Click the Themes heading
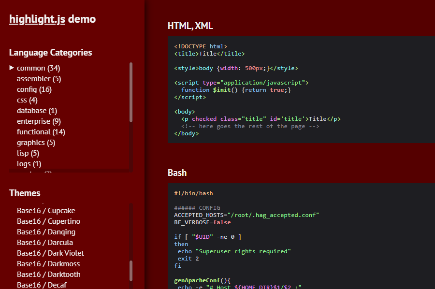This screenshot has width=435, height=289. pyautogui.click(x=25, y=193)
